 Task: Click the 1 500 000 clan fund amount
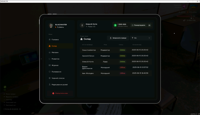click(x=122, y=24)
